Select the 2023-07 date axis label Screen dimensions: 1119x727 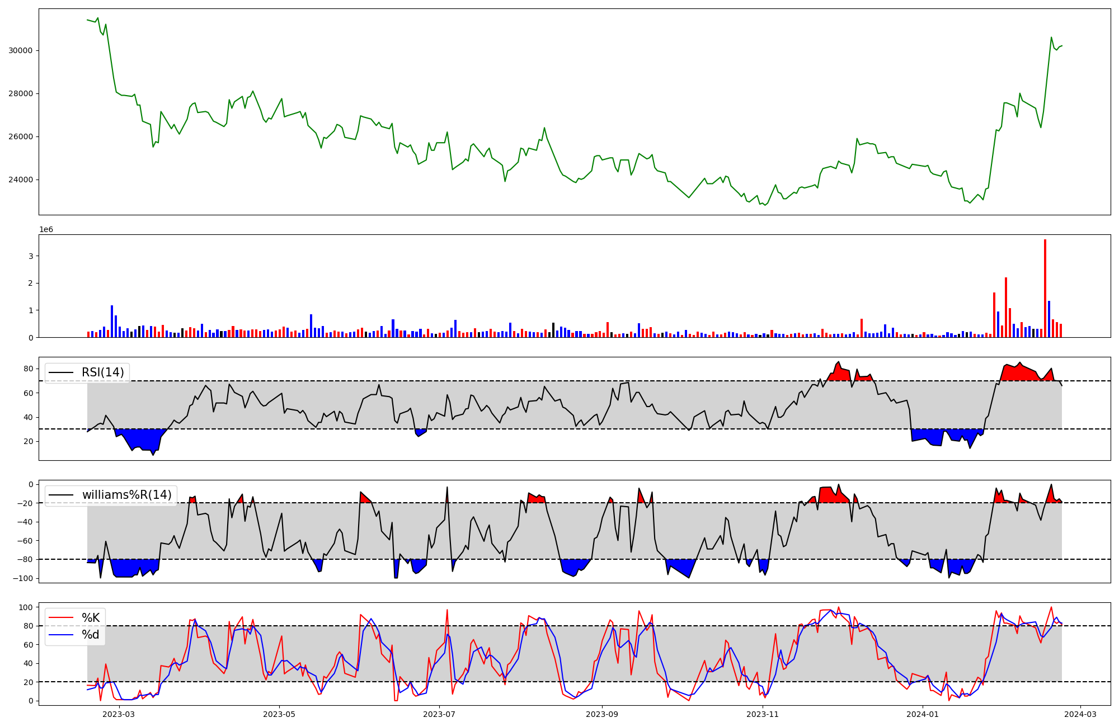point(439,714)
